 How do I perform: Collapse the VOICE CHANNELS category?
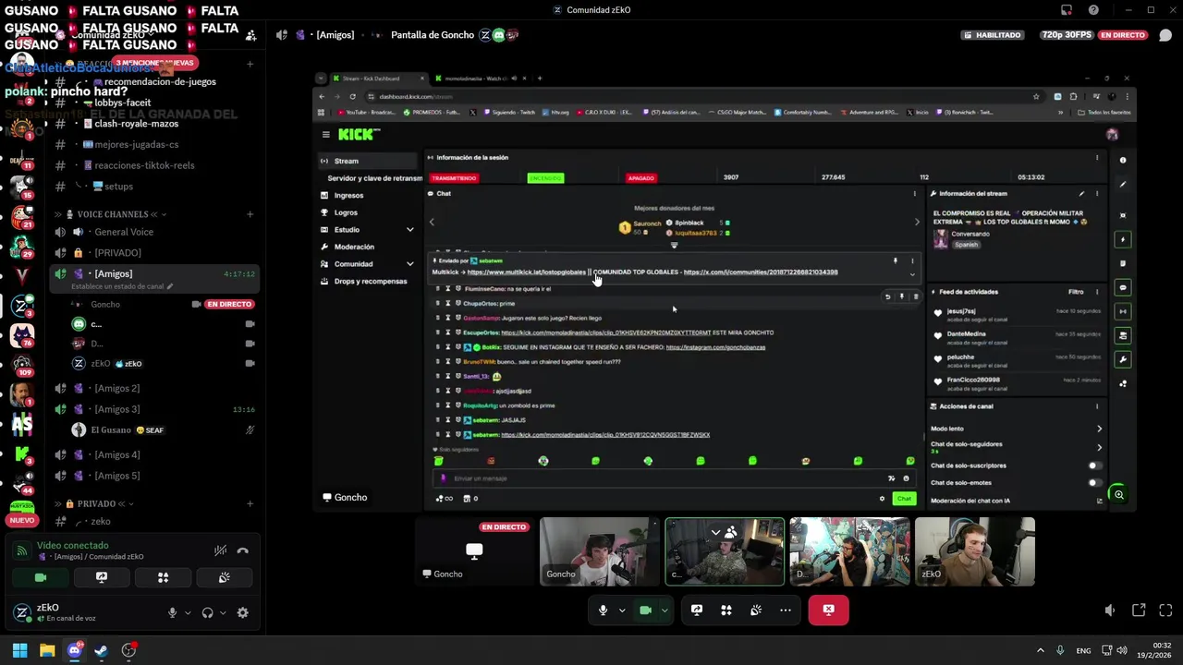tap(112, 214)
